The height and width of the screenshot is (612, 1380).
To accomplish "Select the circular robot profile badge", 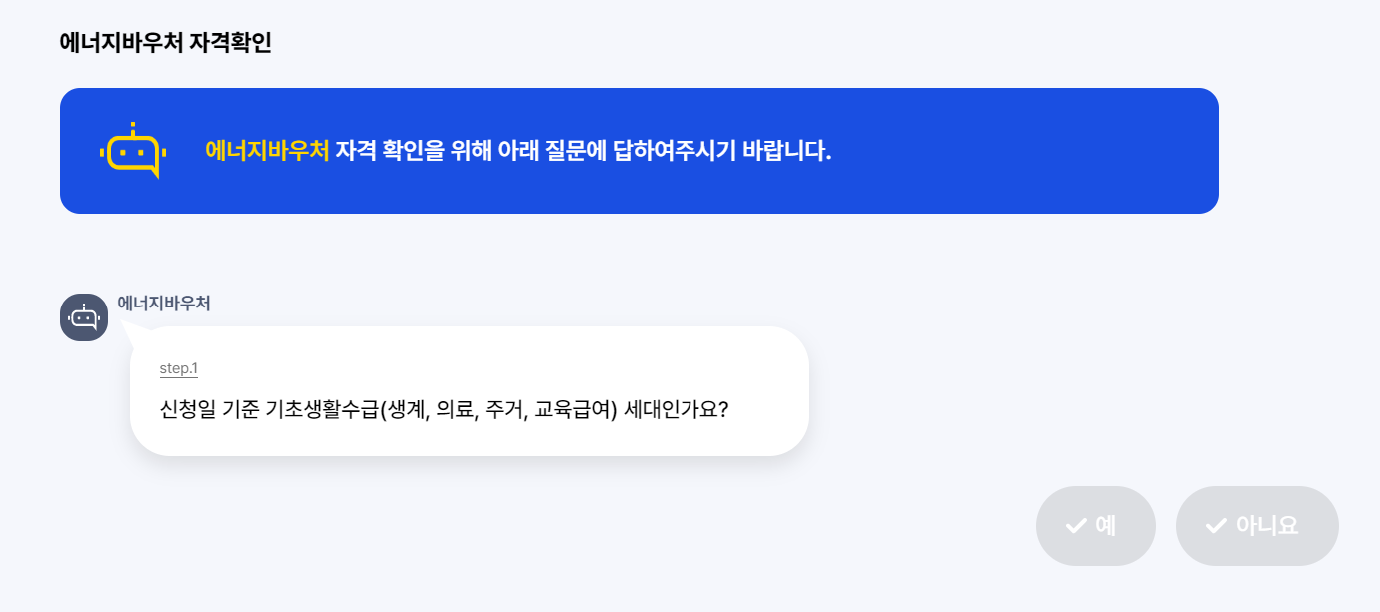I will 84,316.
